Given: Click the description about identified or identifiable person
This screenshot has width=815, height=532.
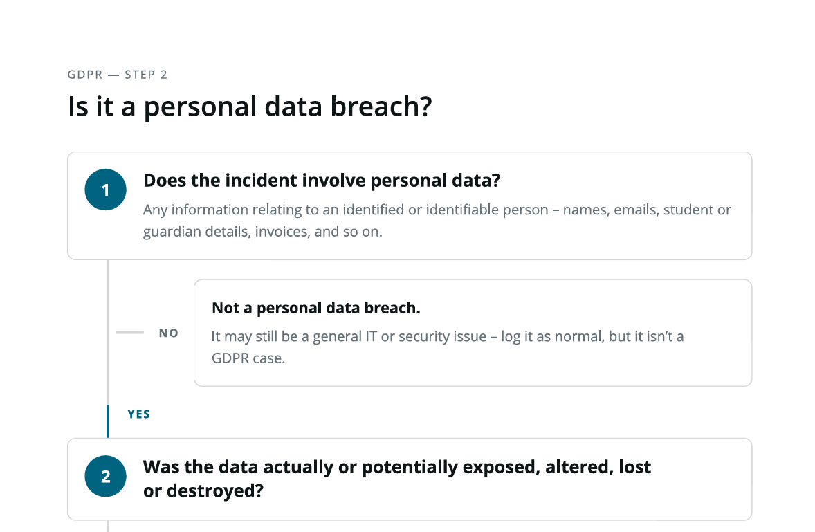Looking at the screenshot, I should point(437,220).
